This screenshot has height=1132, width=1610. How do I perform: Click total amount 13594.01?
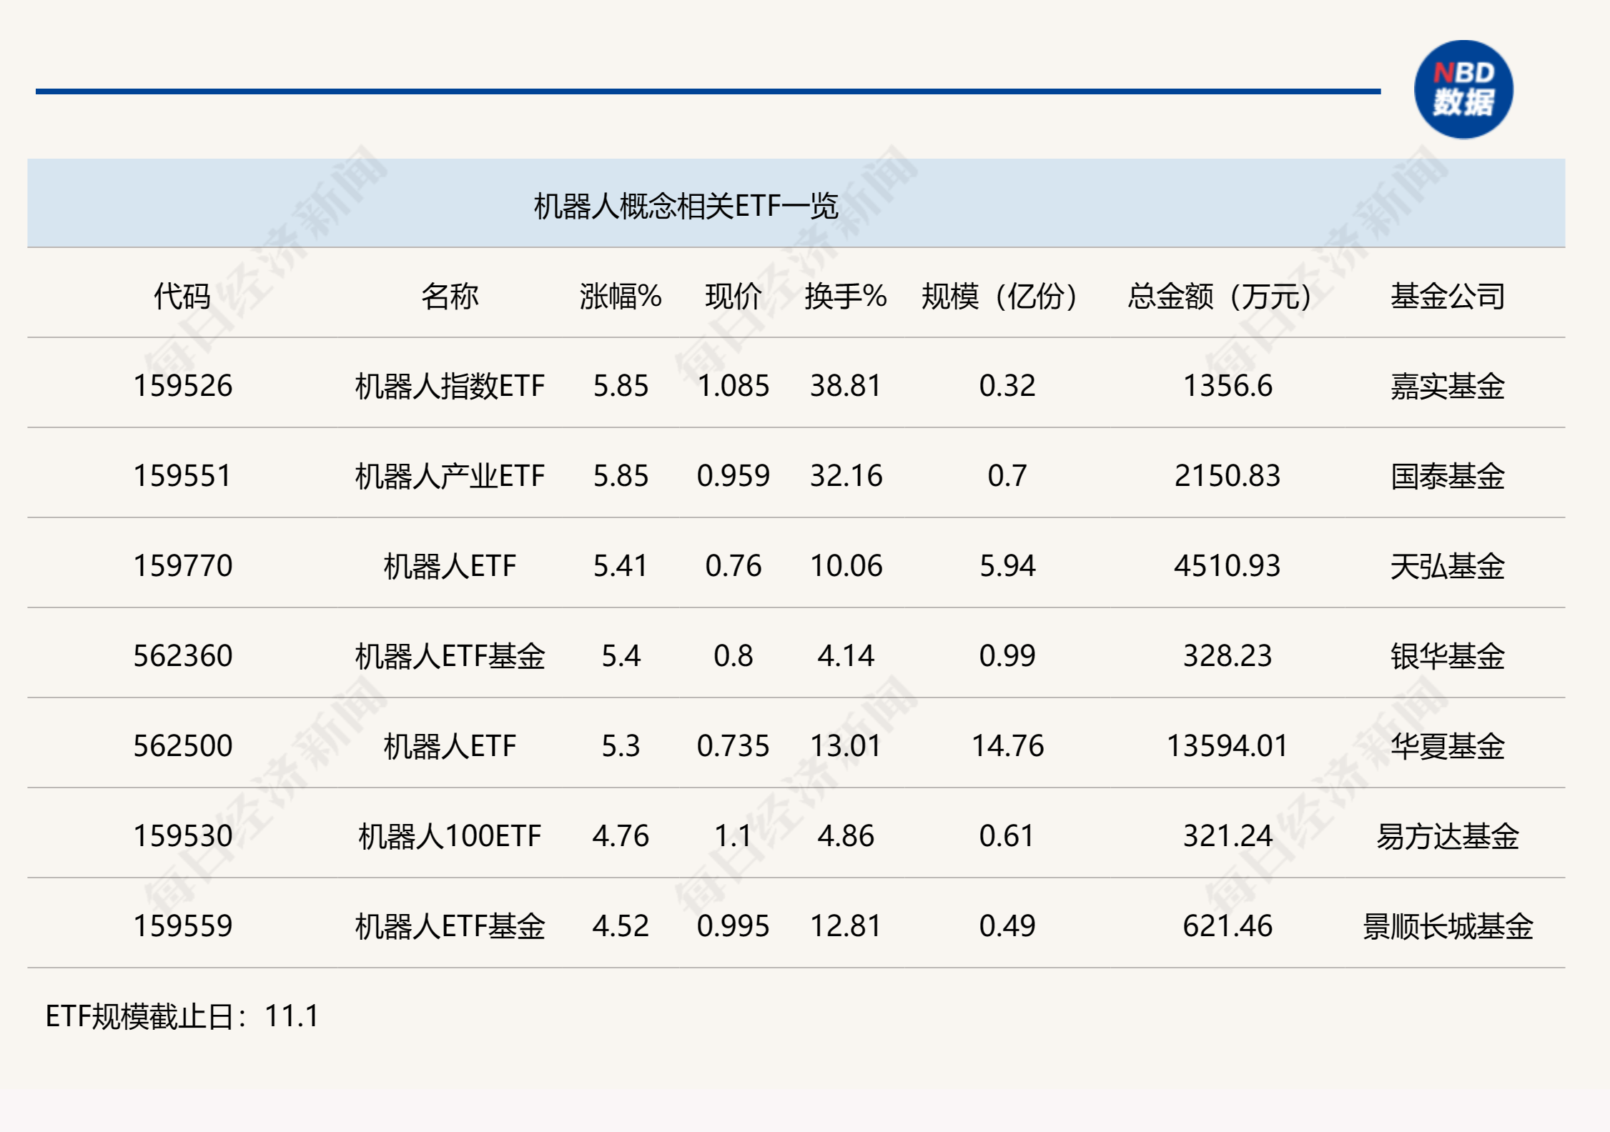click(x=1228, y=746)
